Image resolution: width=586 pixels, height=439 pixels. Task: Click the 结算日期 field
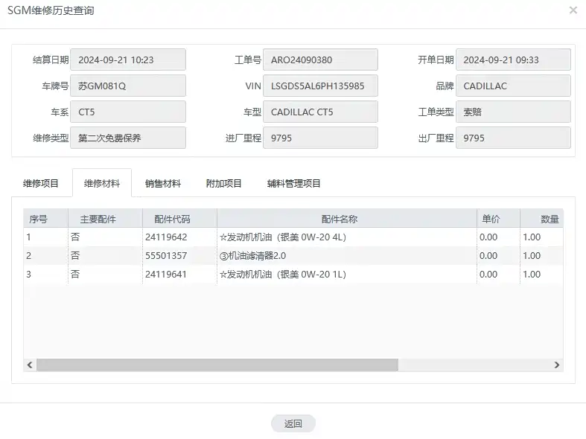point(128,60)
